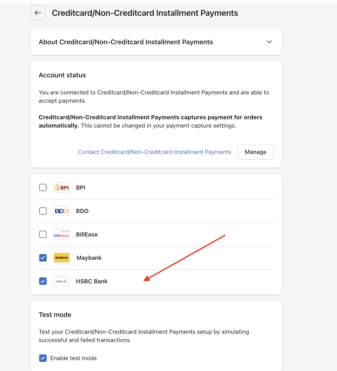Enable the BPI payment option checkbox
337x371 pixels.
[43, 187]
